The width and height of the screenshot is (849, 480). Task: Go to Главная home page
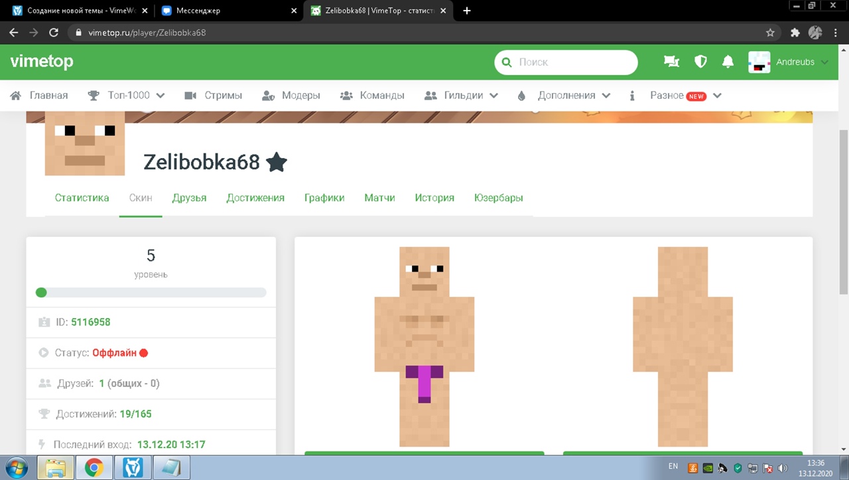click(x=48, y=96)
